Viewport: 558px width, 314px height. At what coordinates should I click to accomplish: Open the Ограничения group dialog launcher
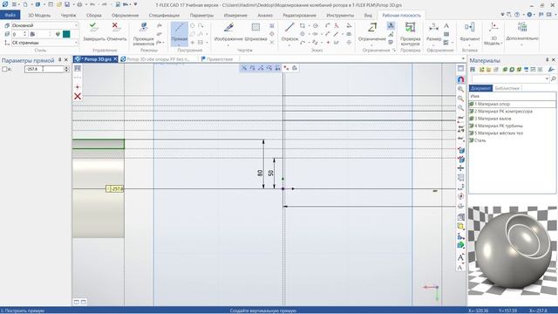[x=394, y=51]
